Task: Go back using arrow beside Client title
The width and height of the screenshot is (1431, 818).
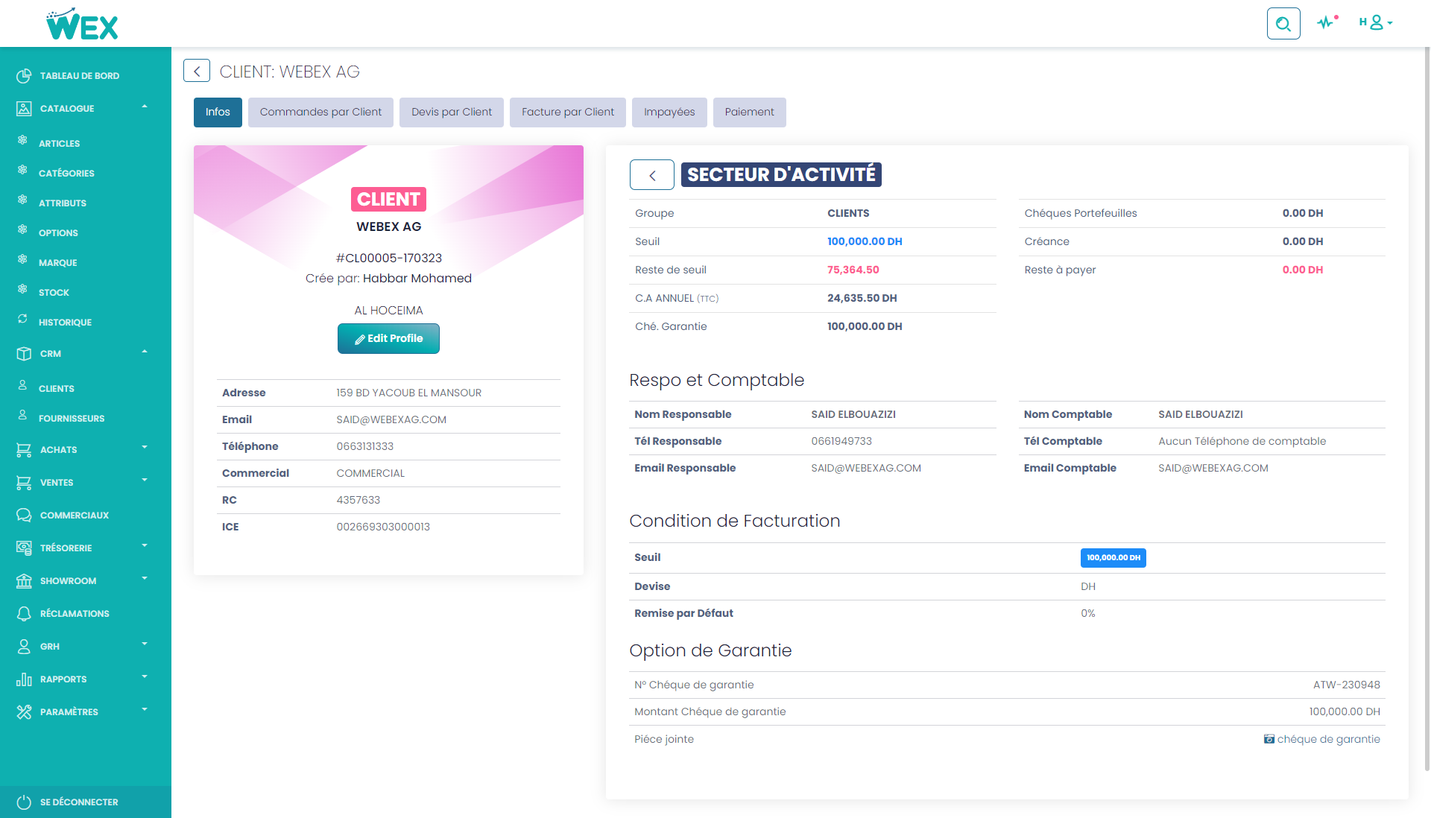Action: [197, 72]
